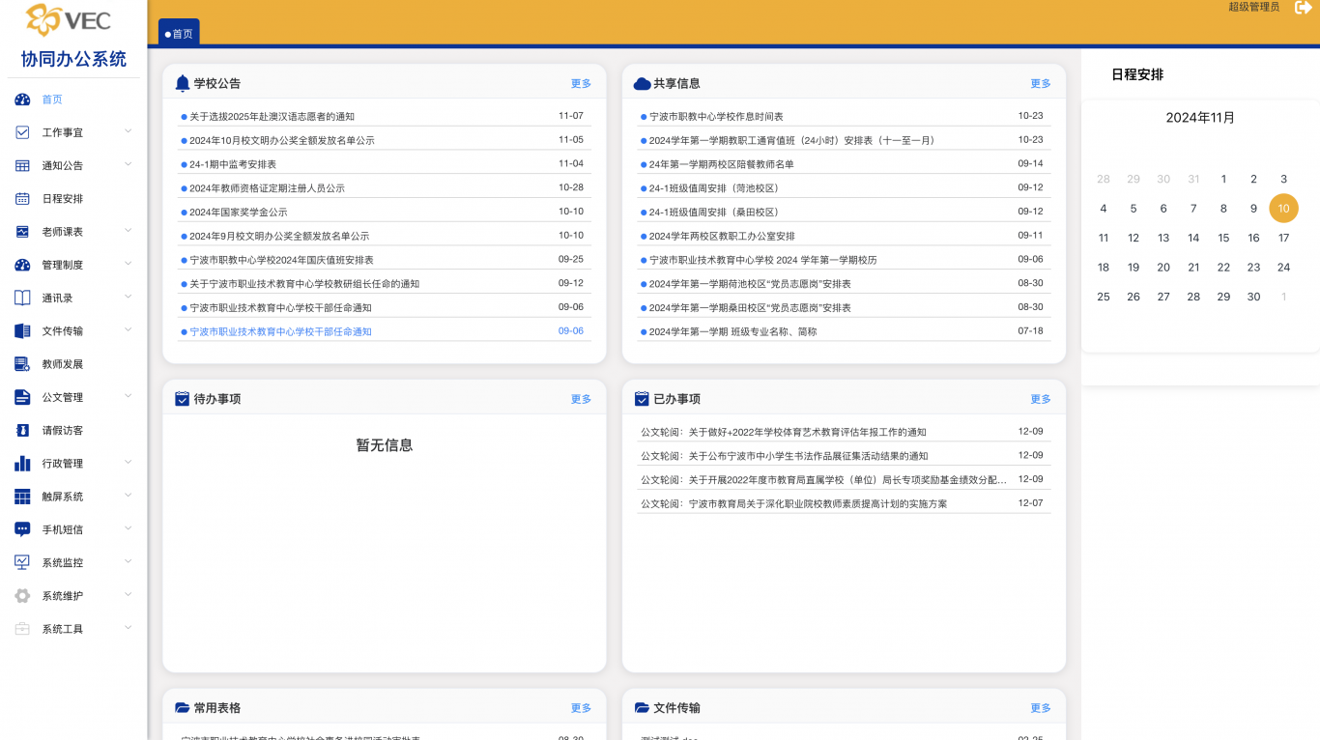Open 2024年10月校文明办公奖全额发放名单公示
The height and width of the screenshot is (740, 1320).
(x=282, y=140)
